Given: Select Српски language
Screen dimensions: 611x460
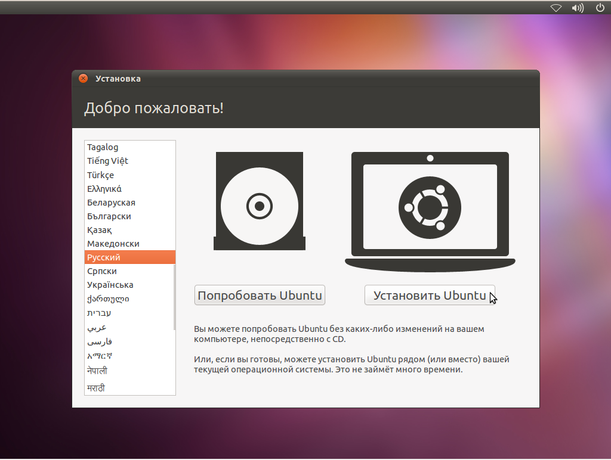Looking at the screenshot, I should click(129, 271).
